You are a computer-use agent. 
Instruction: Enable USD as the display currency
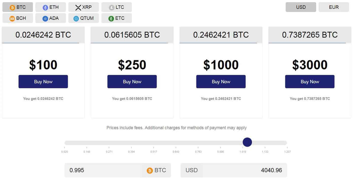(x=301, y=7)
